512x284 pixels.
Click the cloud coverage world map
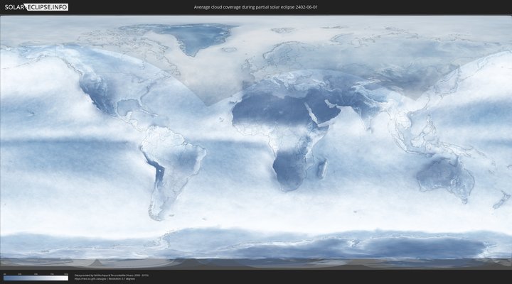(x=256, y=142)
